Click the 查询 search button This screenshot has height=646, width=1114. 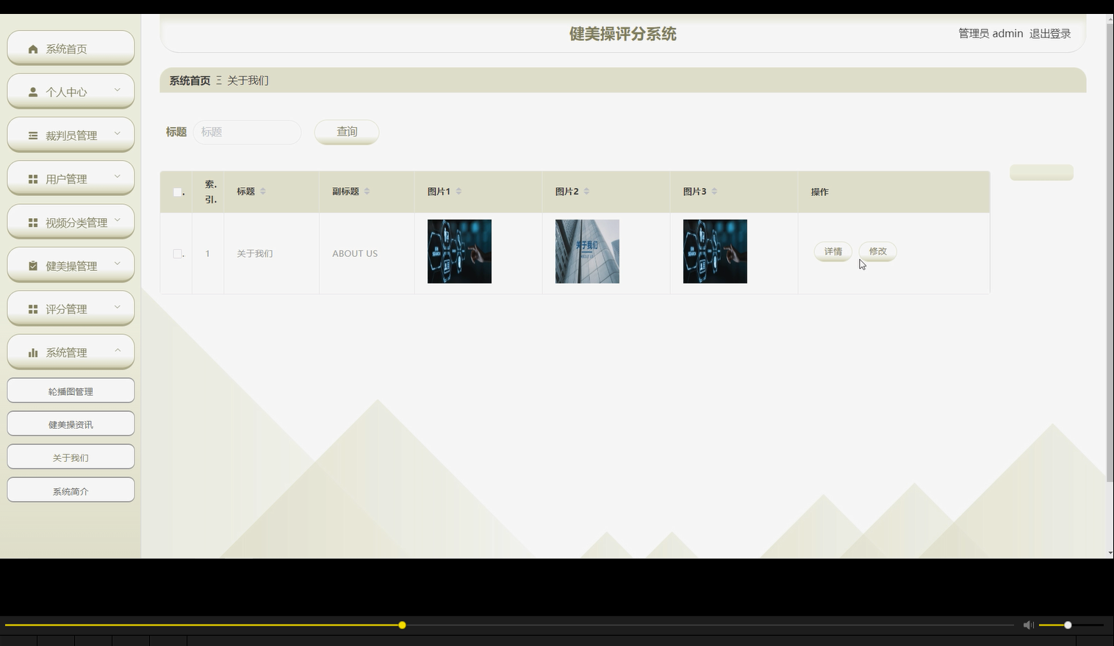point(346,132)
